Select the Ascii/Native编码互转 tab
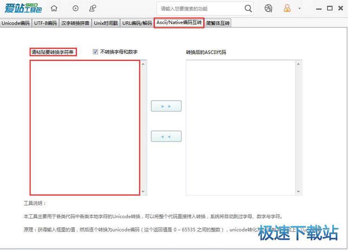This screenshot has height=250, width=348. tap(179, 23)
